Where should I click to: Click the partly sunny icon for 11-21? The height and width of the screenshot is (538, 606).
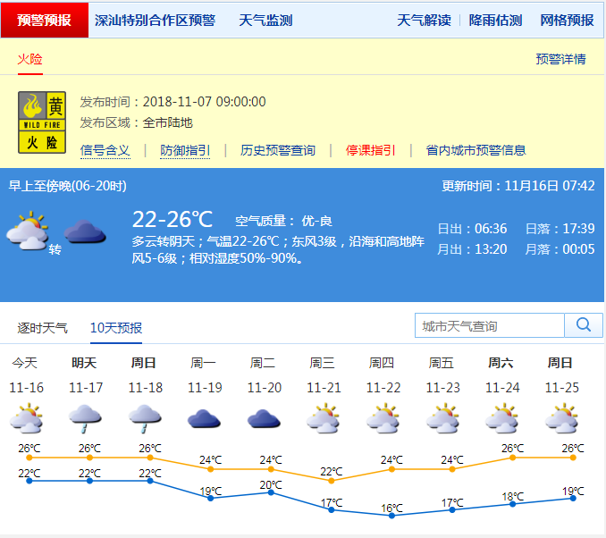click(323, 418)
